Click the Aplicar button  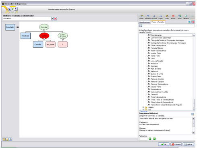(x=189, y=144)
